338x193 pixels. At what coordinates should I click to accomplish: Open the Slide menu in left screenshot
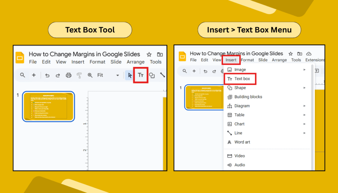pyautogui.click(x=116, y=62)
